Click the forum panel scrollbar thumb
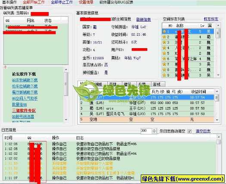This screenshot has height=184, width=226. pos(66,84)
